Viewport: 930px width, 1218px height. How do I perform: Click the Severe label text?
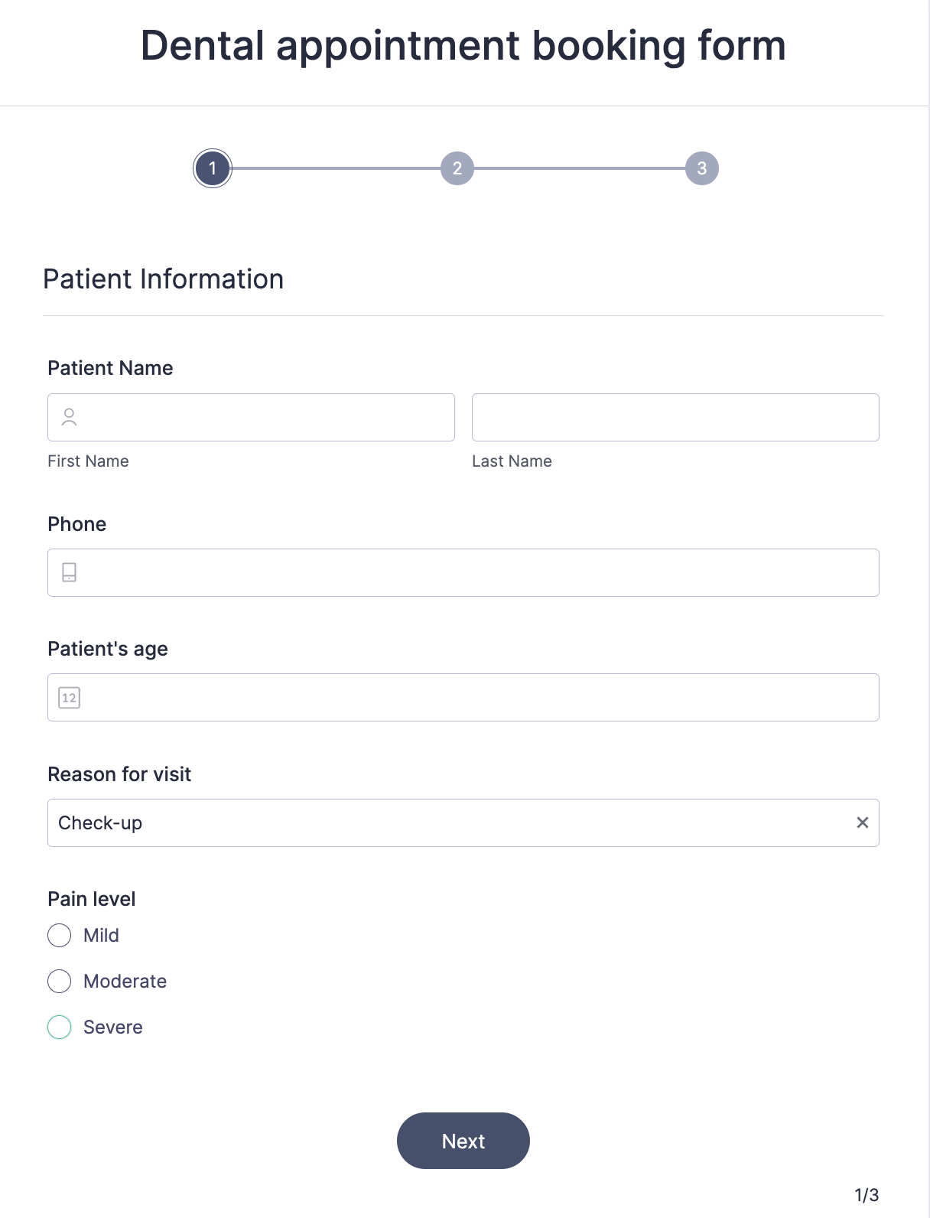[113, 1027]
